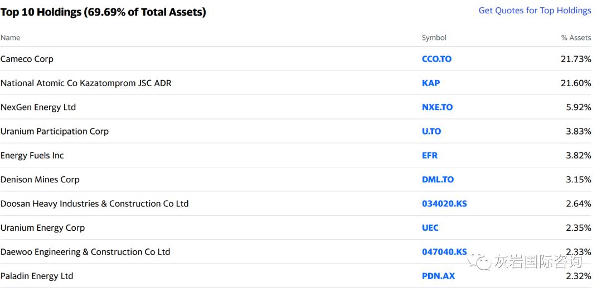Select the 047040.KS symbol link
The height and width of the screenshot is (288, 602).
(445, 252)
